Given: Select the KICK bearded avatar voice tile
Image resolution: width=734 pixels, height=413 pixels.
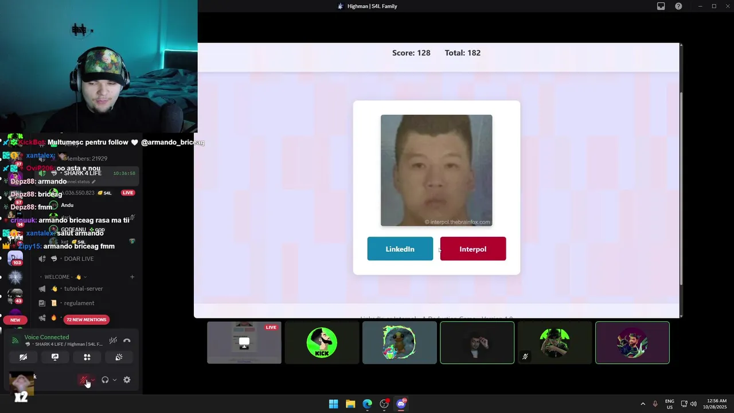Looking at the screenshot, I should point(322,342).
